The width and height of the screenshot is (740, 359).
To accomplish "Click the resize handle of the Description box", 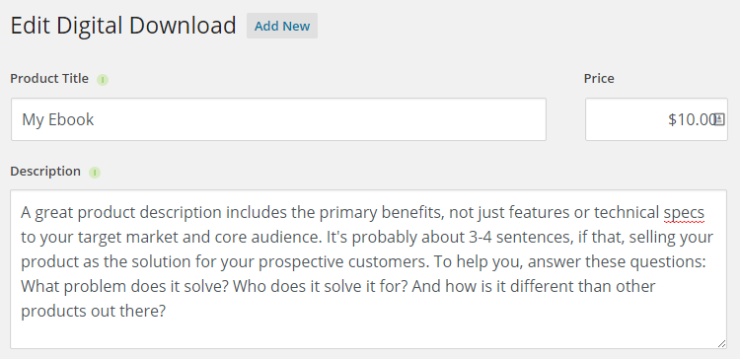I will pyautogui.click(x=721, y=343).
